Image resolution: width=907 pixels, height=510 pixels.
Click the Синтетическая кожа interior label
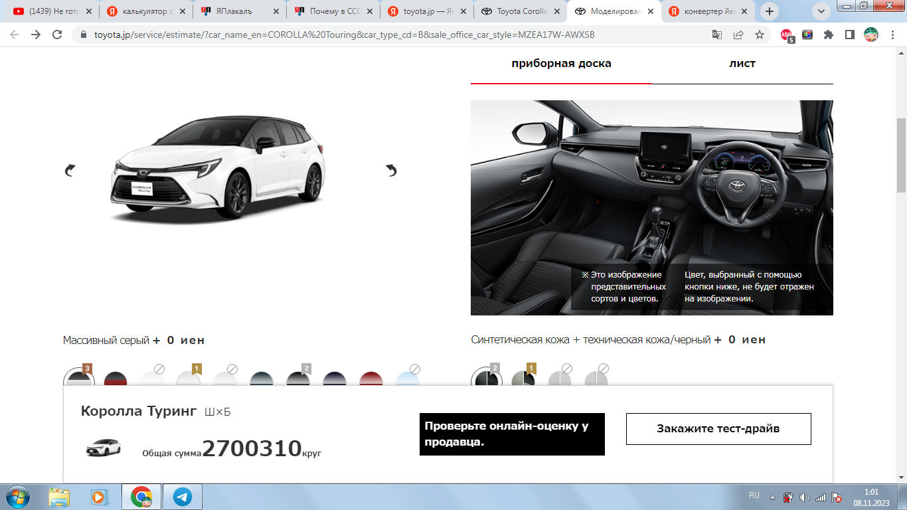pyautogui.click(x=591, y=339)
